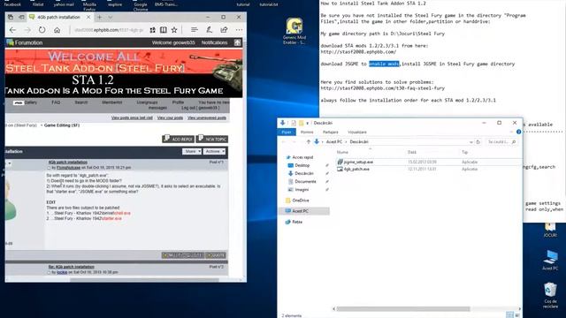Set tabs aside icon in Edge
This screenshot has height=318, width=566.
[21, 17]
